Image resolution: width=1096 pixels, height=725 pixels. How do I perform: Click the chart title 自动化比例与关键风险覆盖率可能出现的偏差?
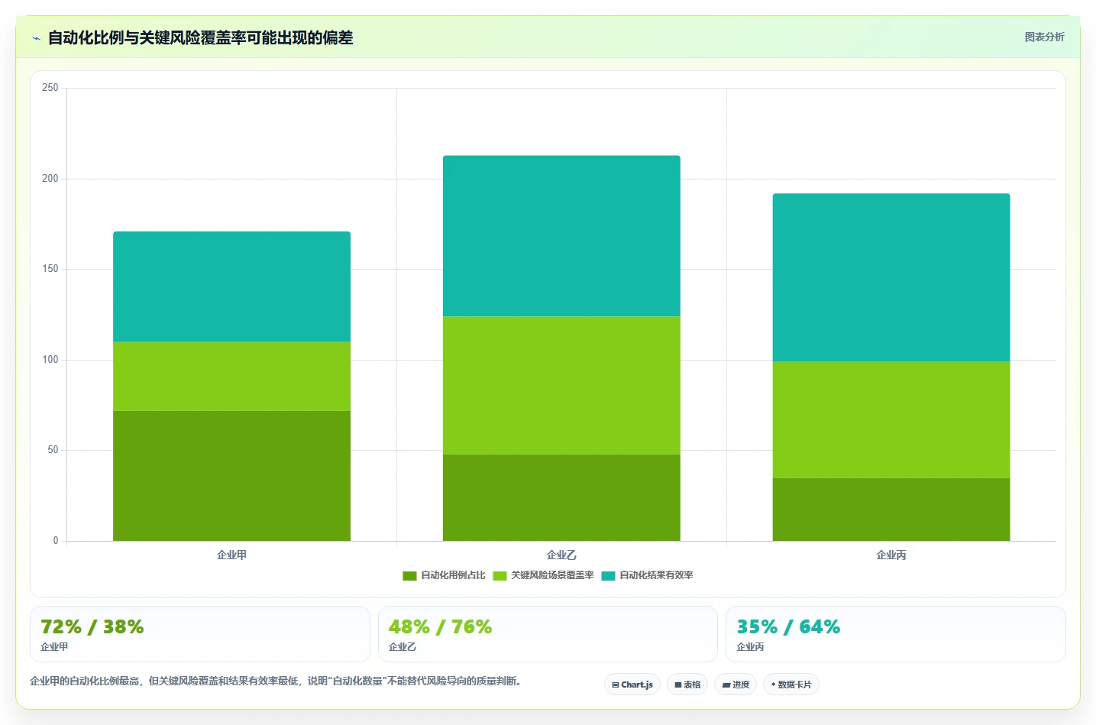point(201,37)
